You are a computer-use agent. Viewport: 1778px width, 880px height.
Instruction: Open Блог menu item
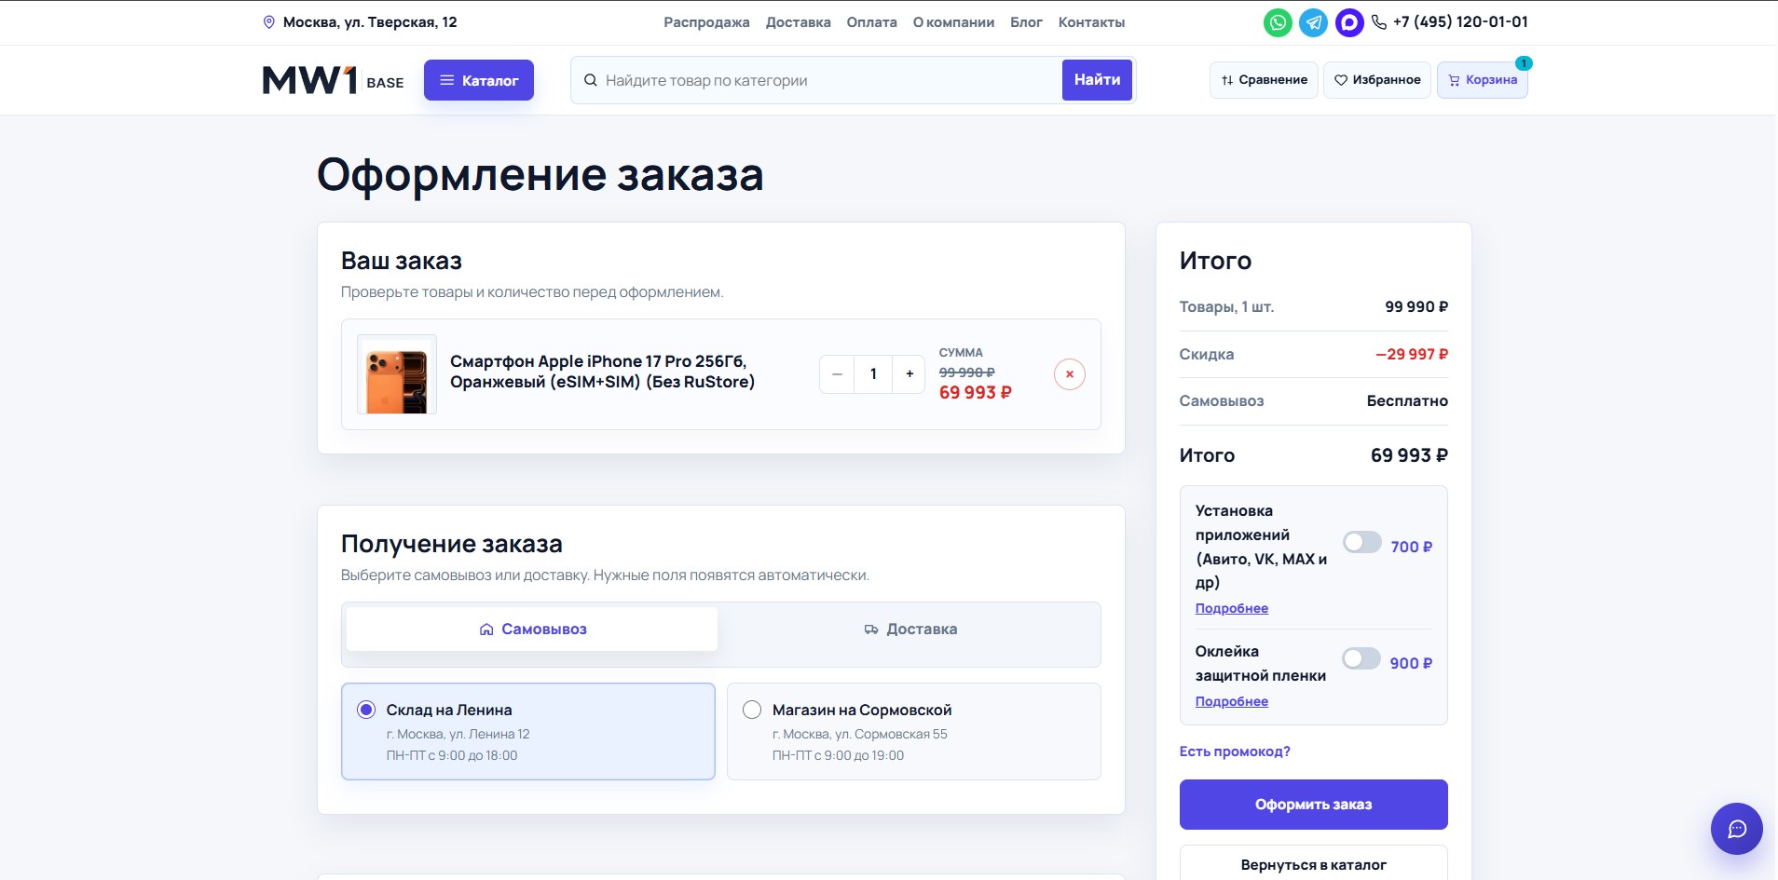1026,22
